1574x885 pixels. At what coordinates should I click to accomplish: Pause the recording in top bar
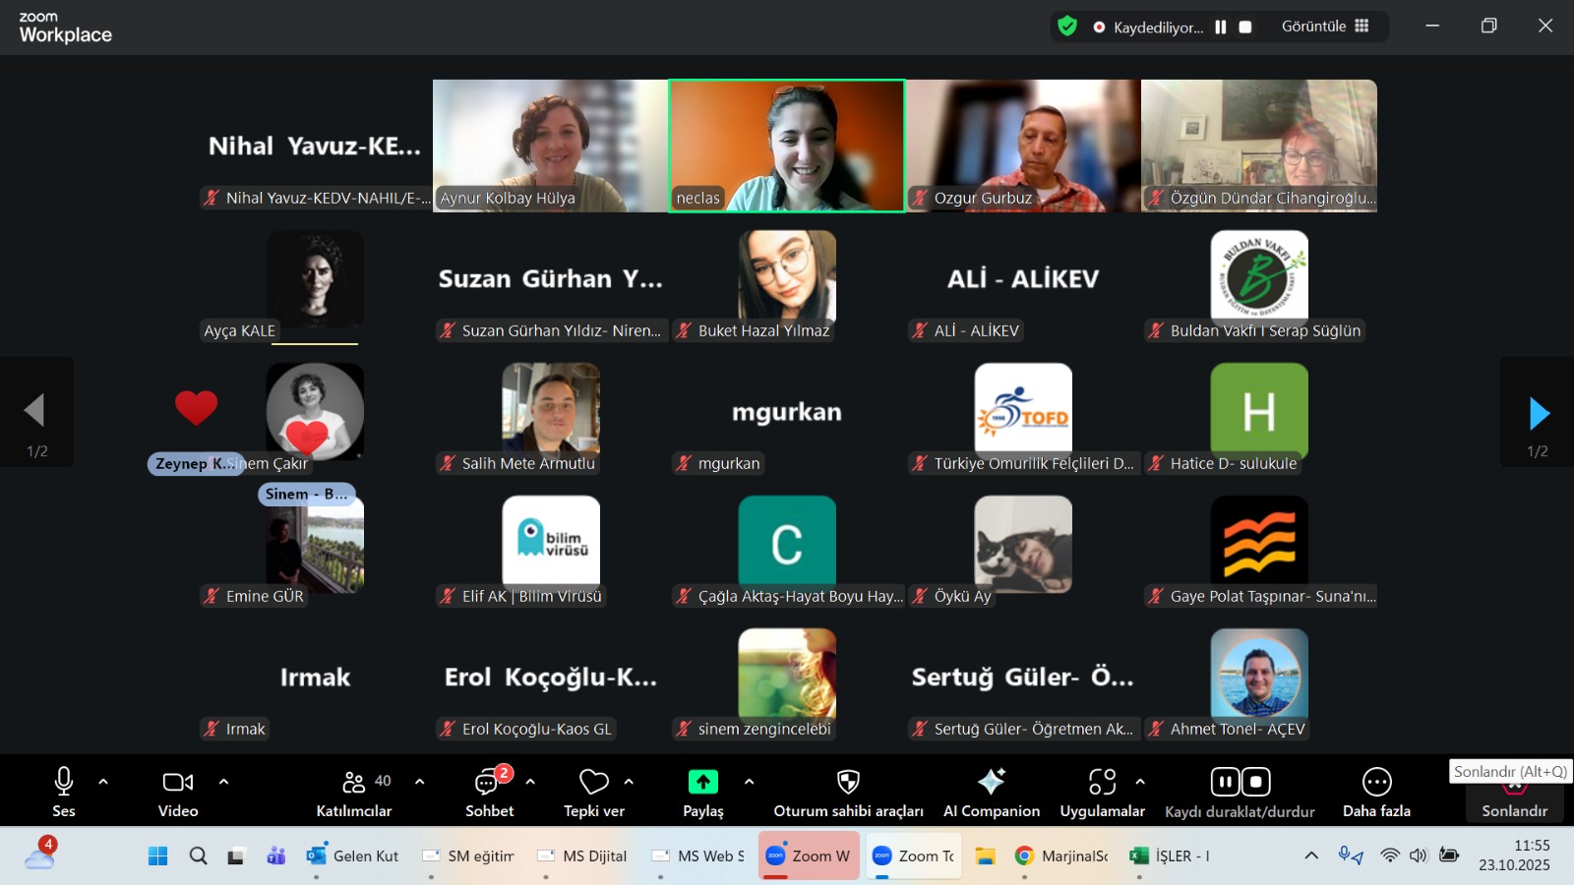tap(1221, 28)
